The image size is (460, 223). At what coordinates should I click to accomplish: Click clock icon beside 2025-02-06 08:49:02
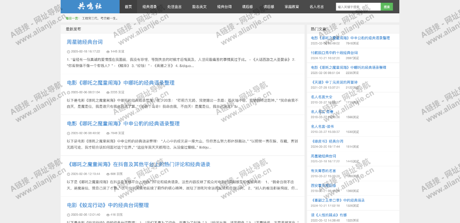69,133
